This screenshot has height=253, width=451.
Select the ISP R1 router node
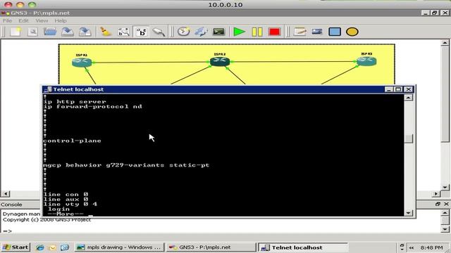coord(82,62)
